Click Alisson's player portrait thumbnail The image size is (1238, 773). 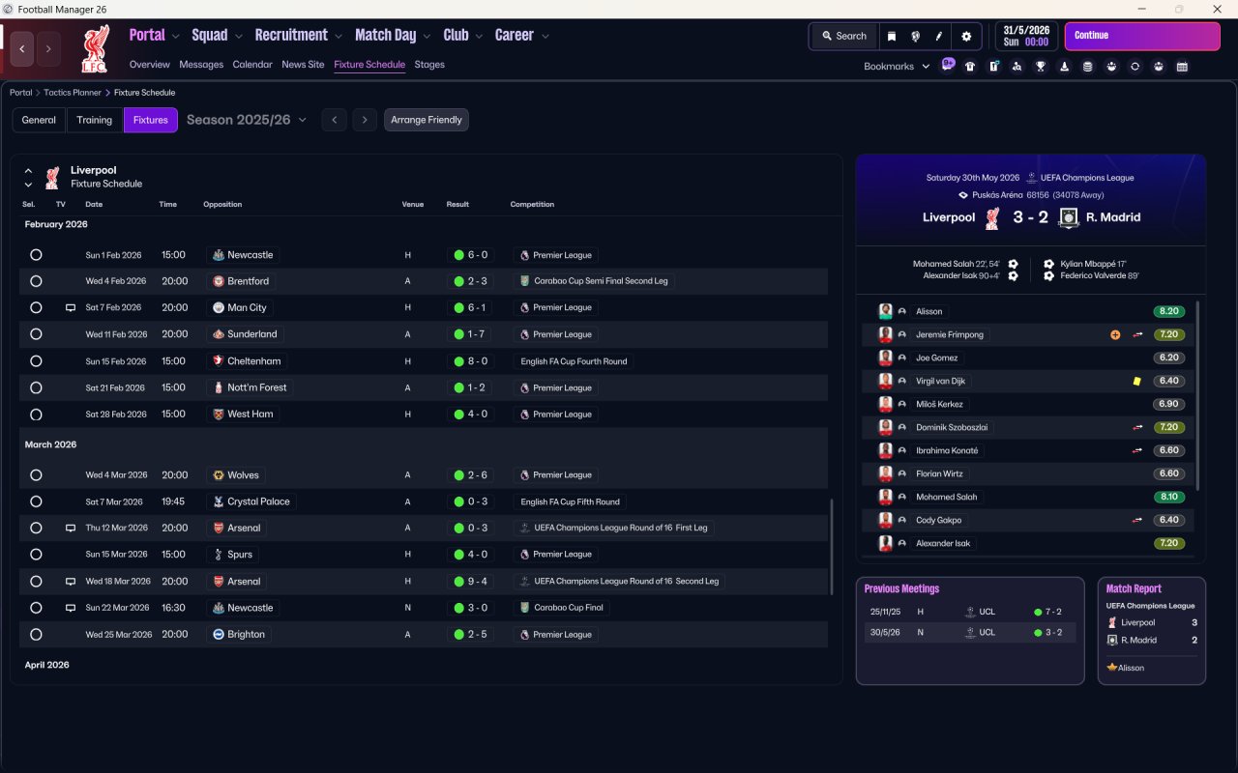click(x=885, y=311)
